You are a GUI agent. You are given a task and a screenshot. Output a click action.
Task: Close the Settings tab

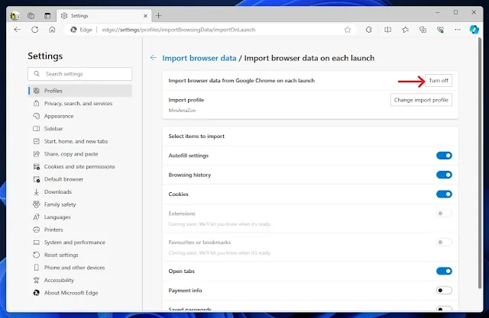145,16
